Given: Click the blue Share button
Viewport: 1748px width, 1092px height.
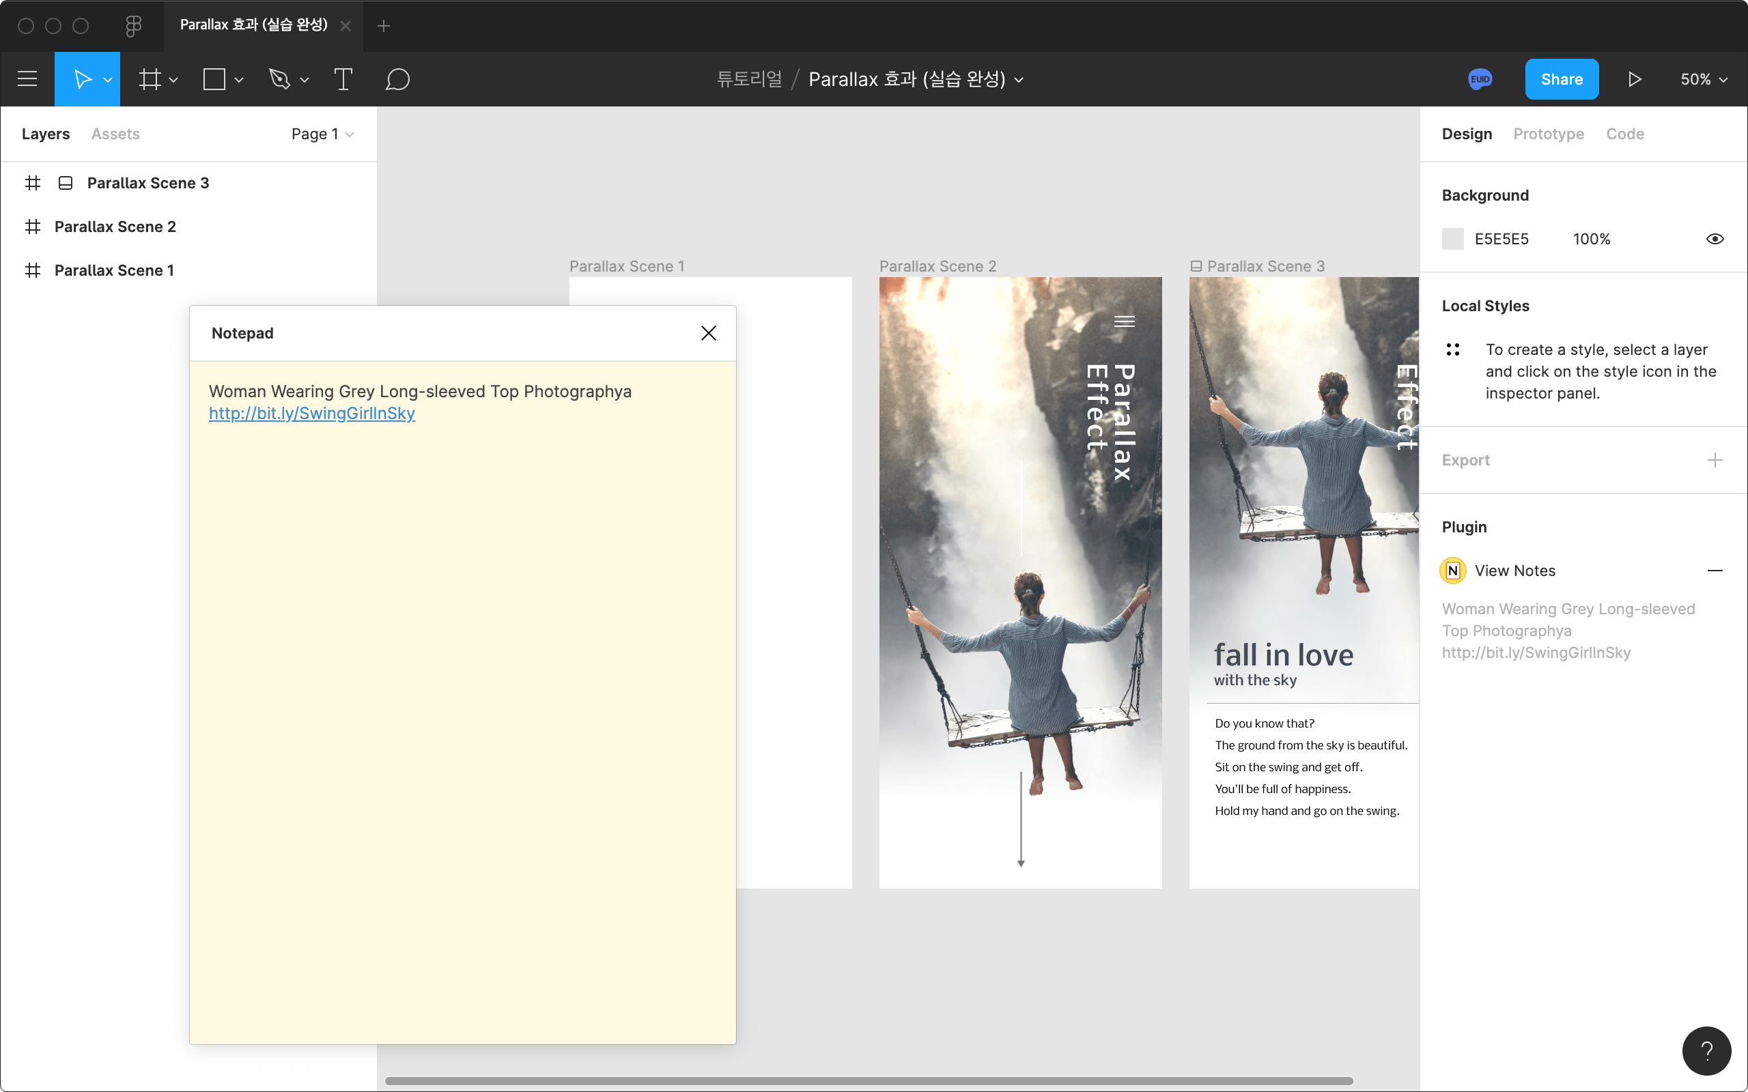Looking at the screenshot, I should (x=1561, y=78).
